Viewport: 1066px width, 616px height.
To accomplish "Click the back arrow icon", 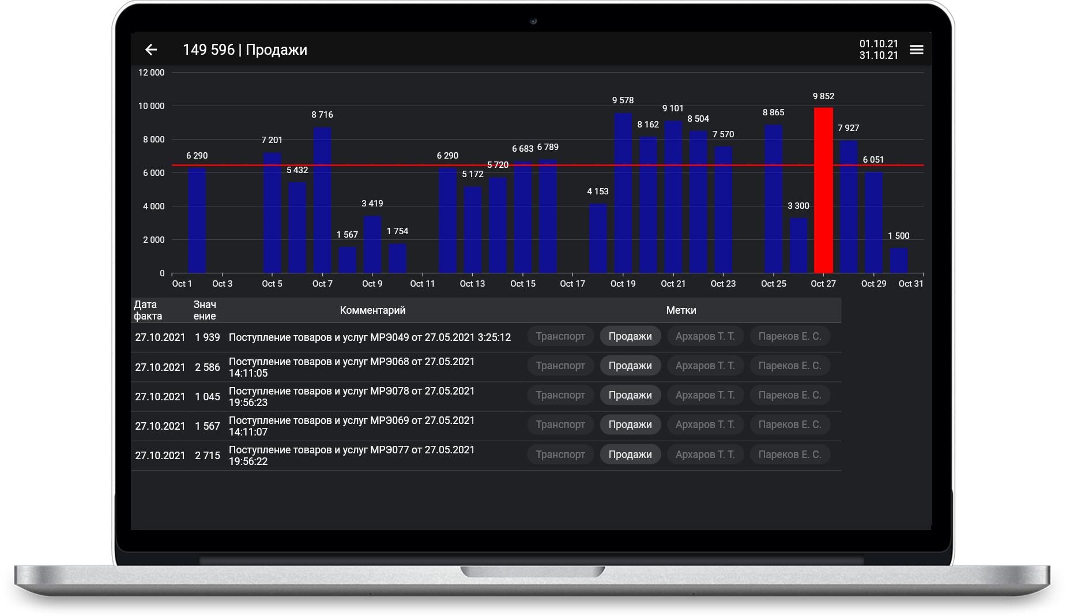I will coord(151,50).
